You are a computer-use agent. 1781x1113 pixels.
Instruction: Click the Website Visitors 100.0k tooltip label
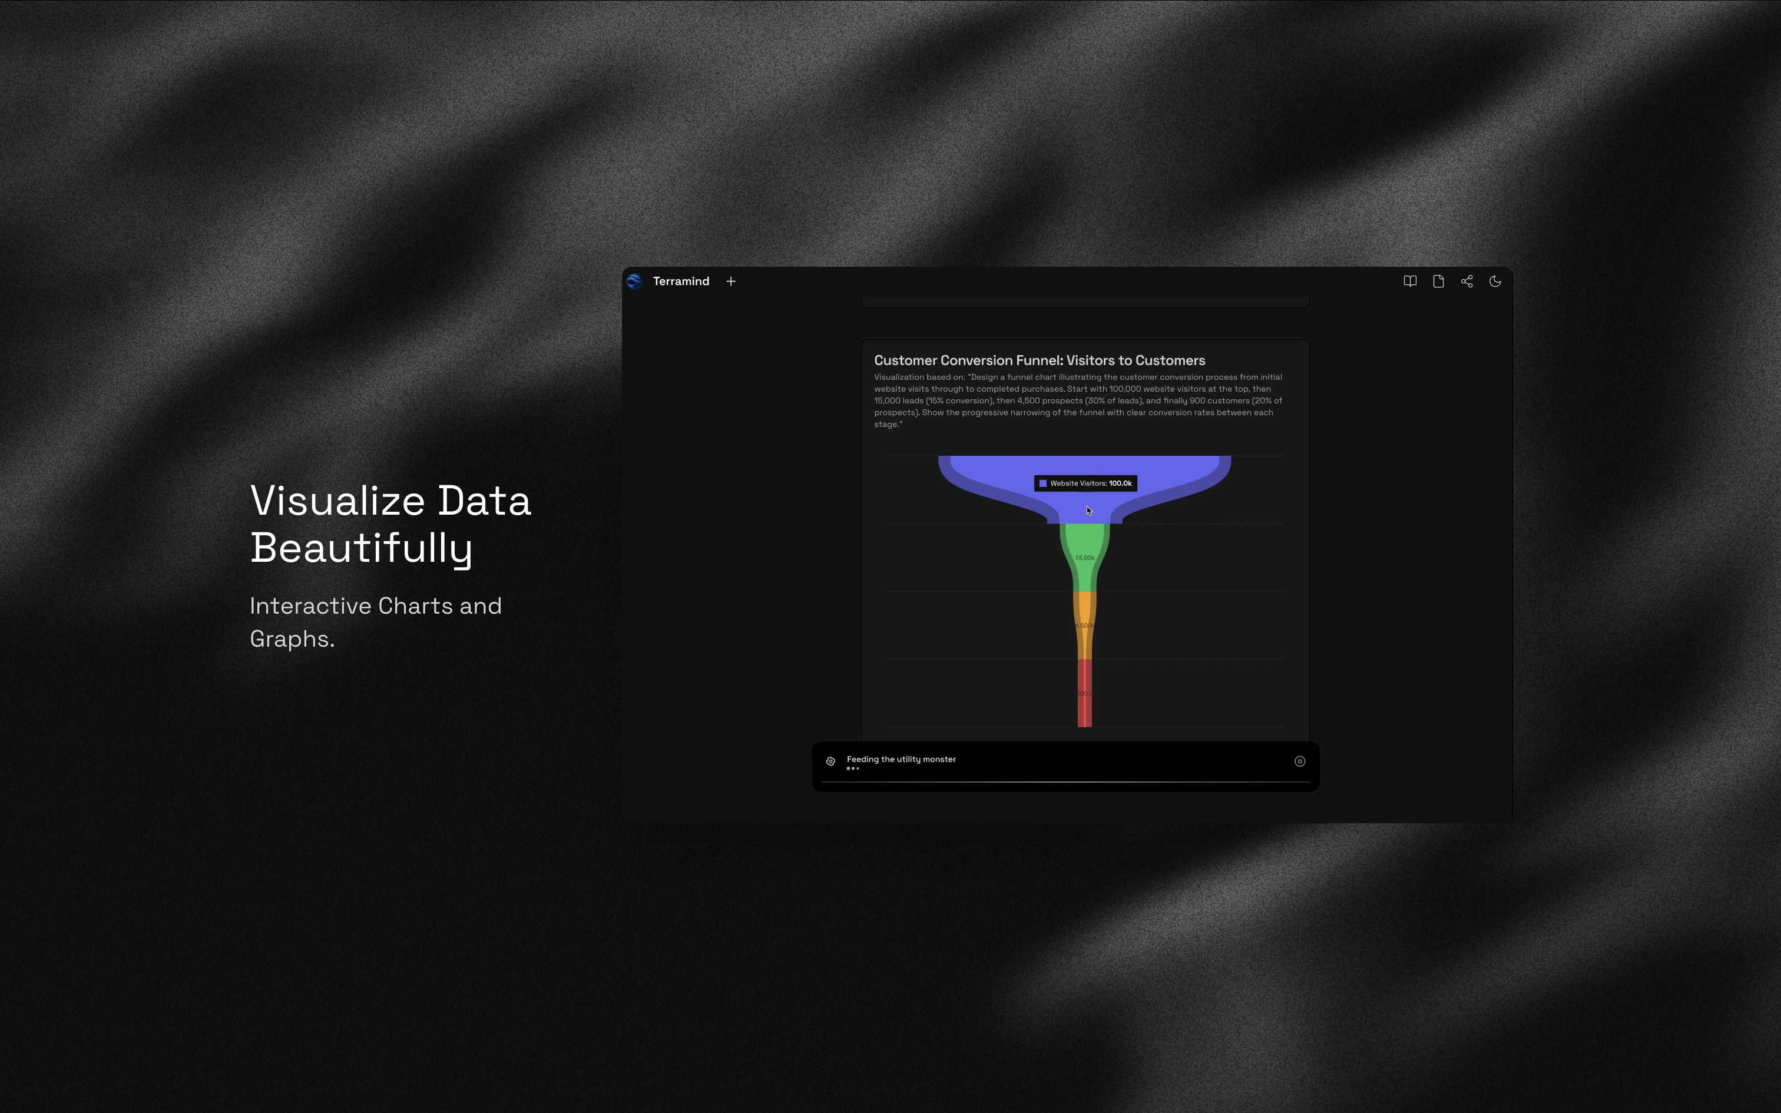[1091, 483]
